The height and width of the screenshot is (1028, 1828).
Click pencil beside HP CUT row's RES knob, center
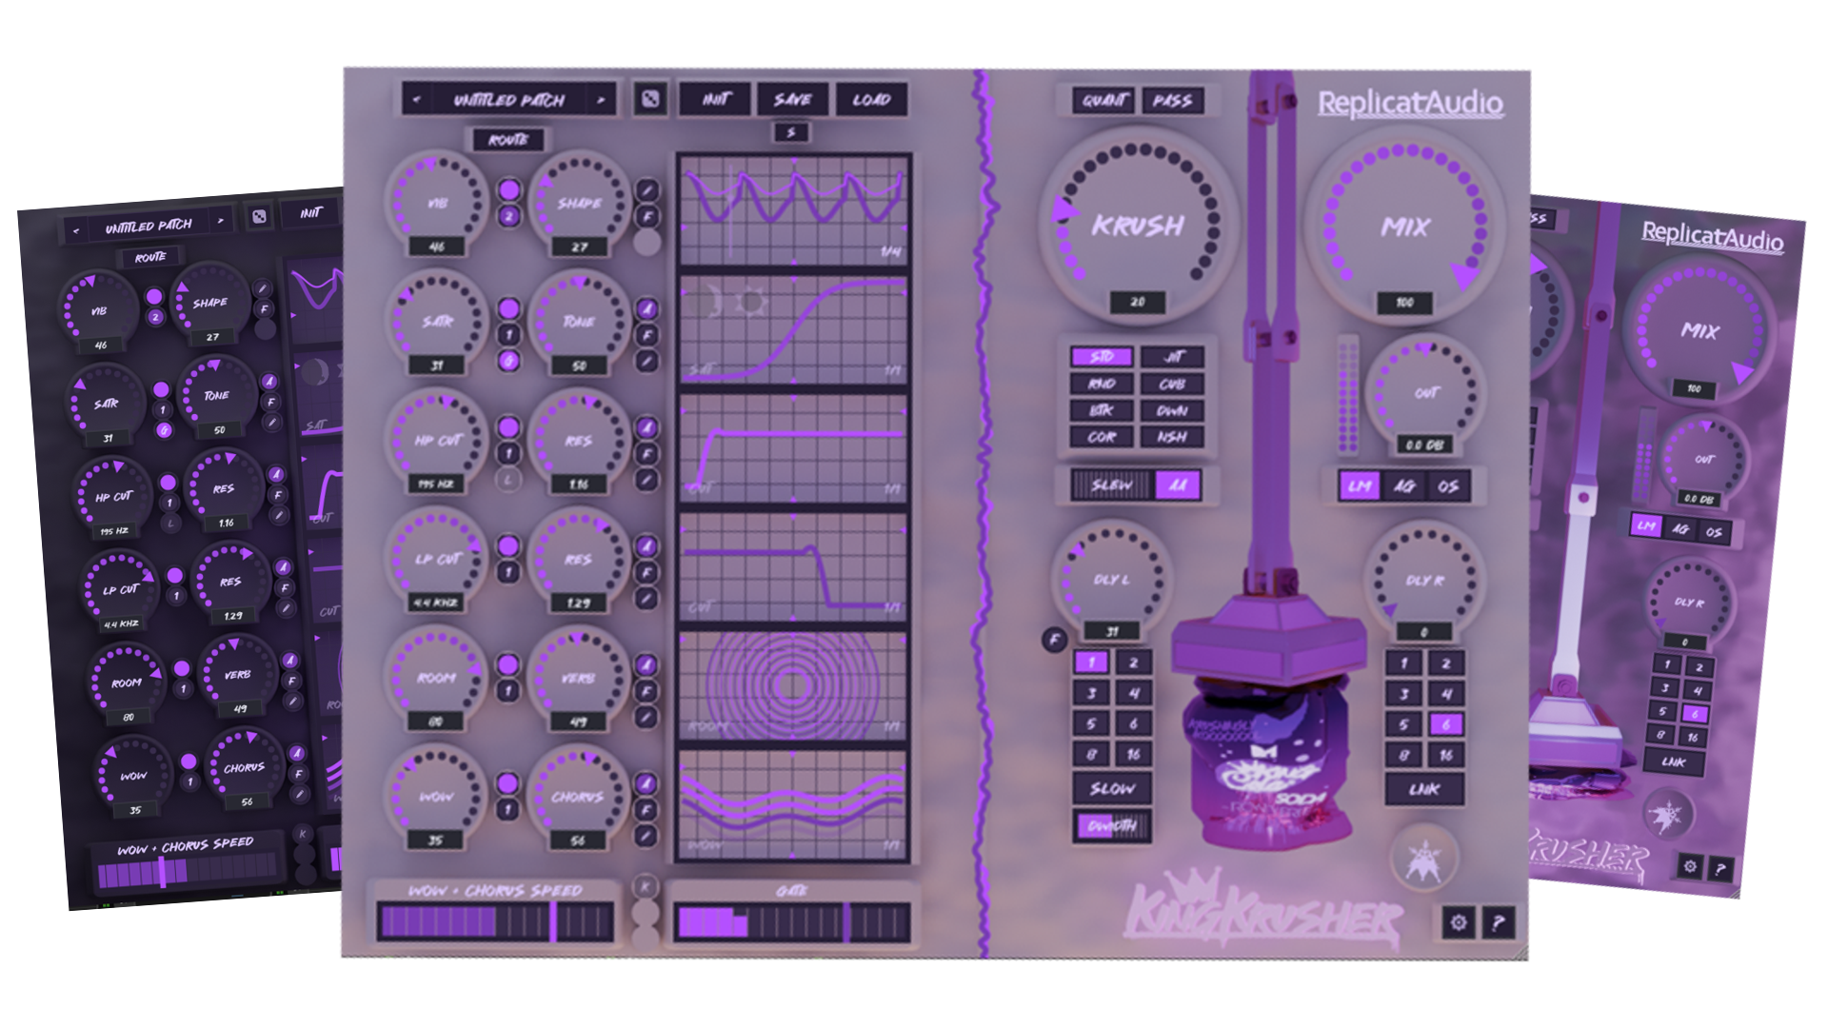647,480
